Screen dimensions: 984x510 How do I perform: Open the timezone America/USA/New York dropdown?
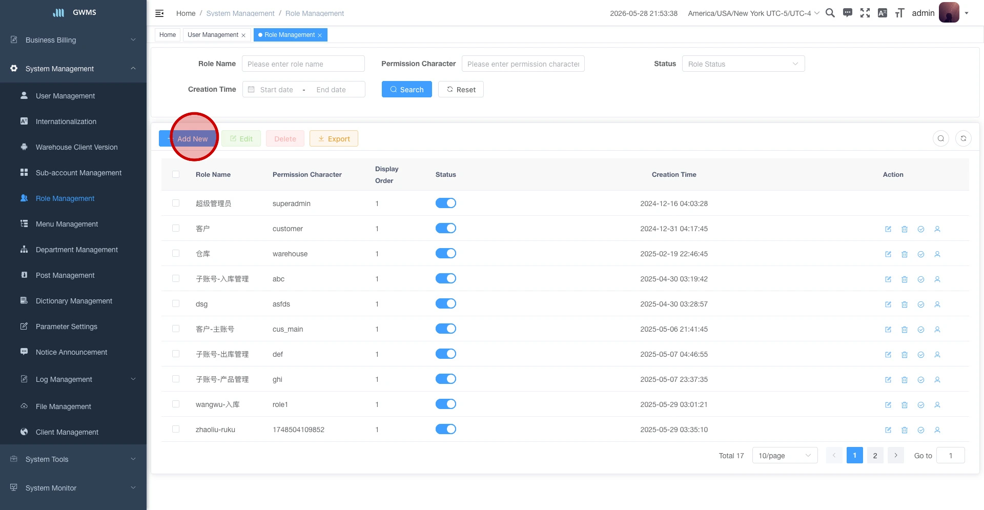click(x=753, y=13)
